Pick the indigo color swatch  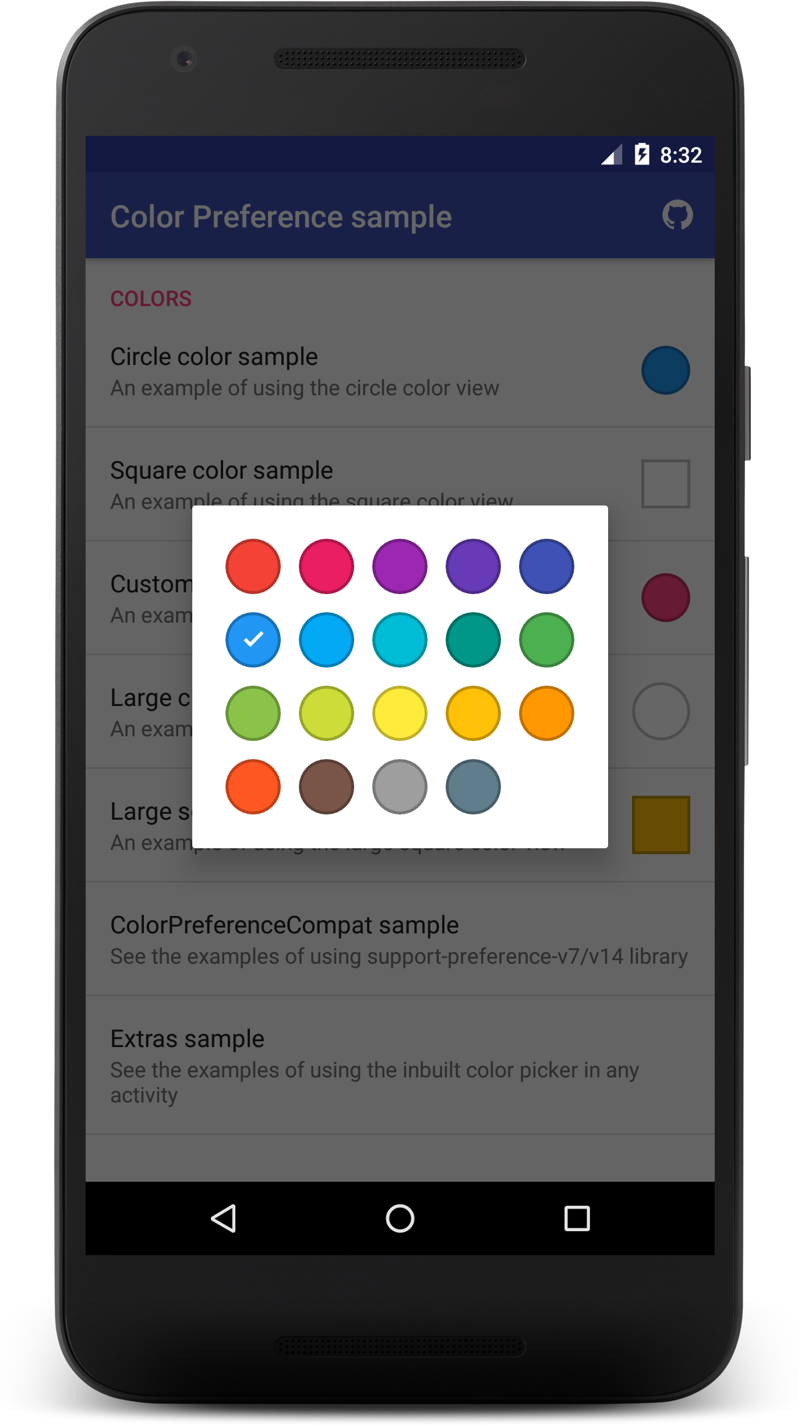546,566
